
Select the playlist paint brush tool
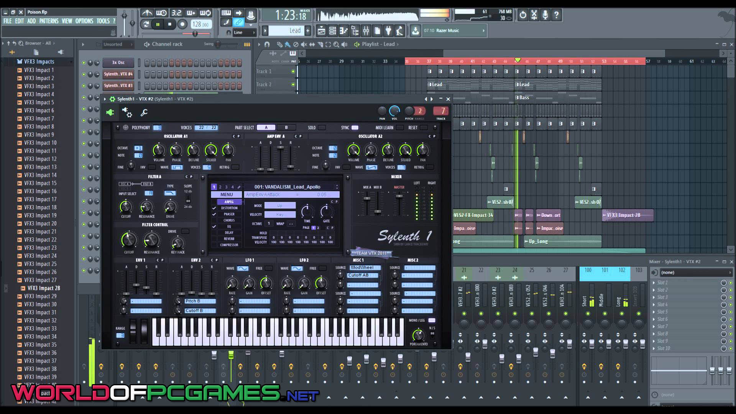[x=287, y=44]
